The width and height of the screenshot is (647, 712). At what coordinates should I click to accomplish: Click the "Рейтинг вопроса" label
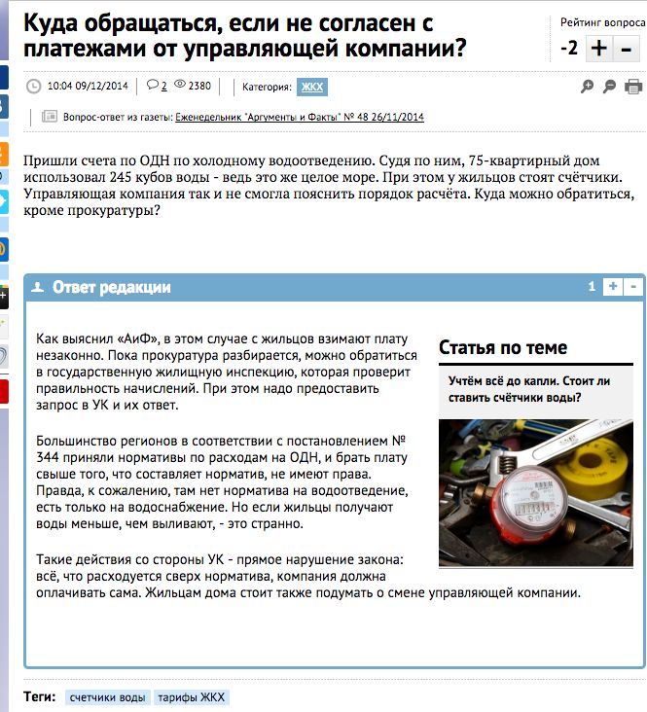[602, 22]
